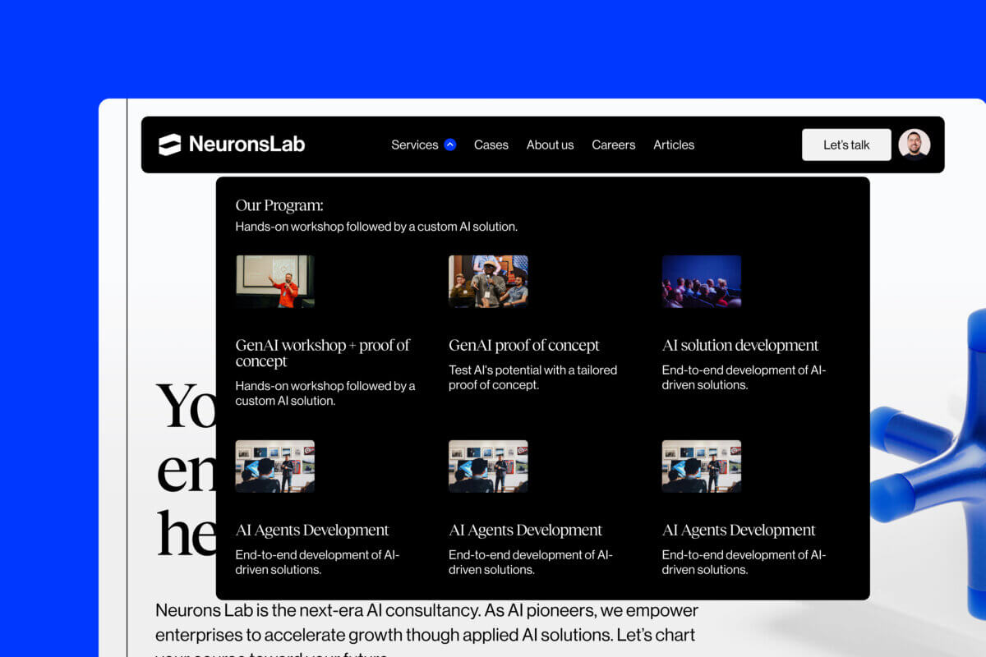This screenshot has width=986, height=657.
Task: Go to the About us page
Action: [x=550, y=145]
